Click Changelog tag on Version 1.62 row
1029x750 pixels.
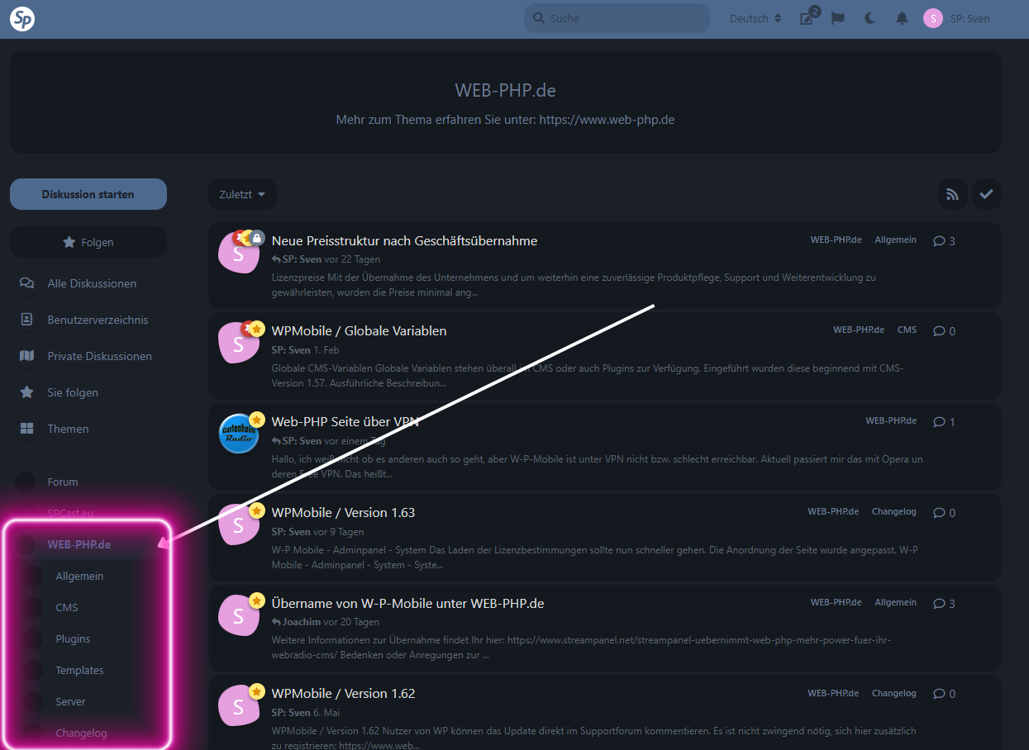pos(894,693)
